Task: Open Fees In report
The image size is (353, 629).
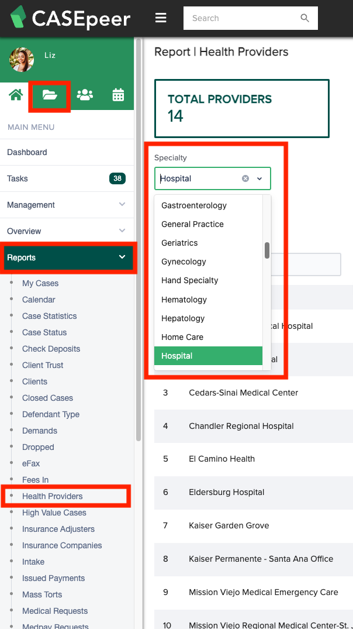Action: (x=35, y=480)
